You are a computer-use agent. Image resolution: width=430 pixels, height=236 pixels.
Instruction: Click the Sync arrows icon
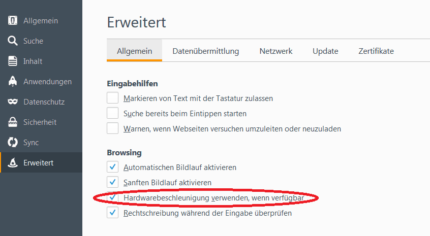pyautogui.click(x=13, y=143)
